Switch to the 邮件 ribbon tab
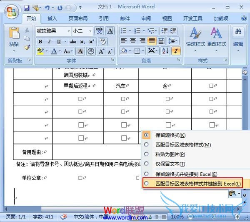 click(x=125, y=18)
